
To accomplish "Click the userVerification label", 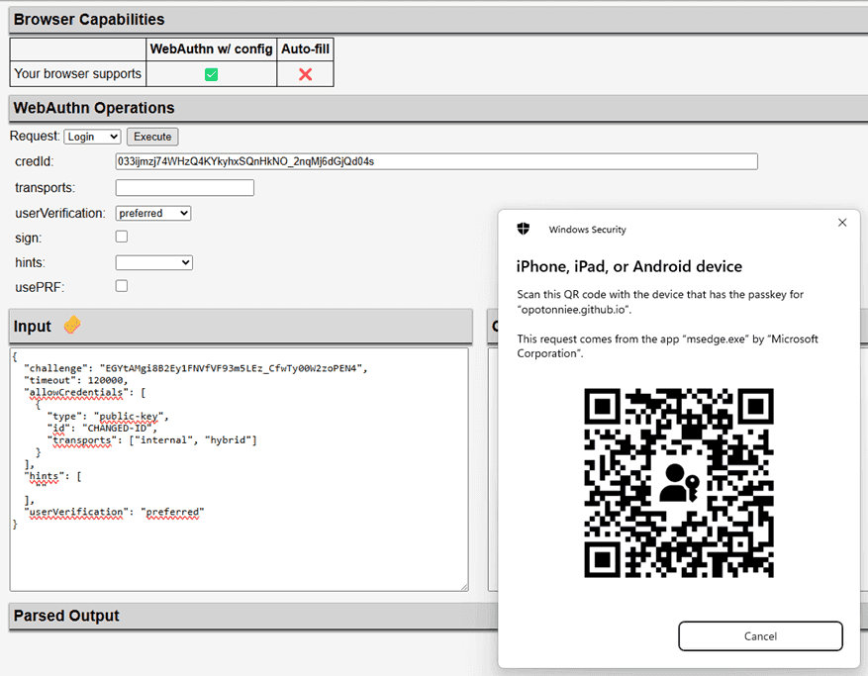I will click(x=60, y=213).
